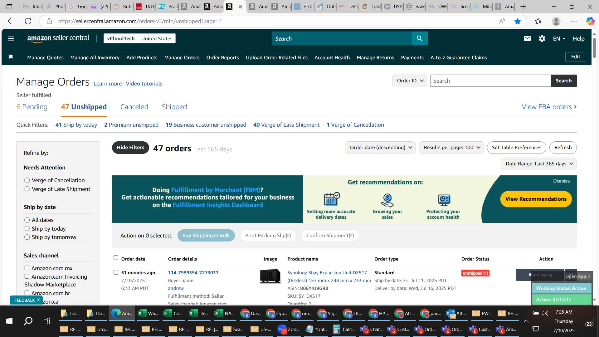Open the Order ID search type dropdown
Viewport: 599px width, 337px height.
point(410,81)
